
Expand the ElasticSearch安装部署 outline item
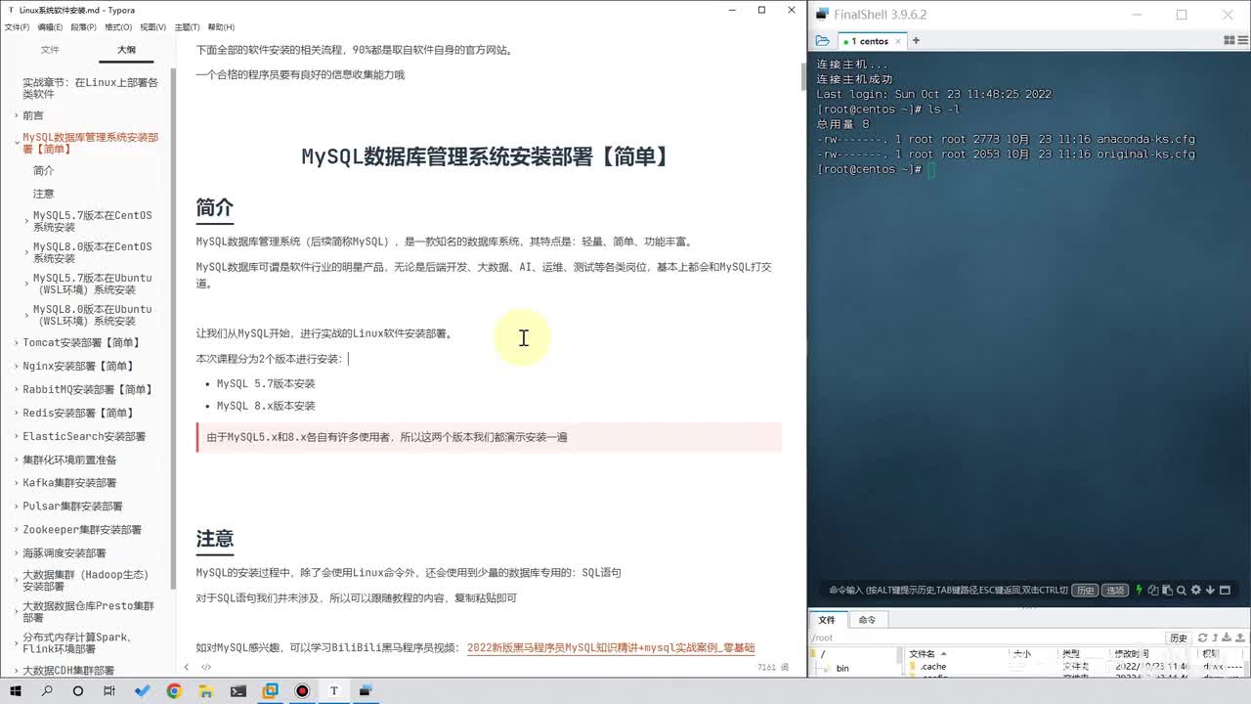(15, 436)
